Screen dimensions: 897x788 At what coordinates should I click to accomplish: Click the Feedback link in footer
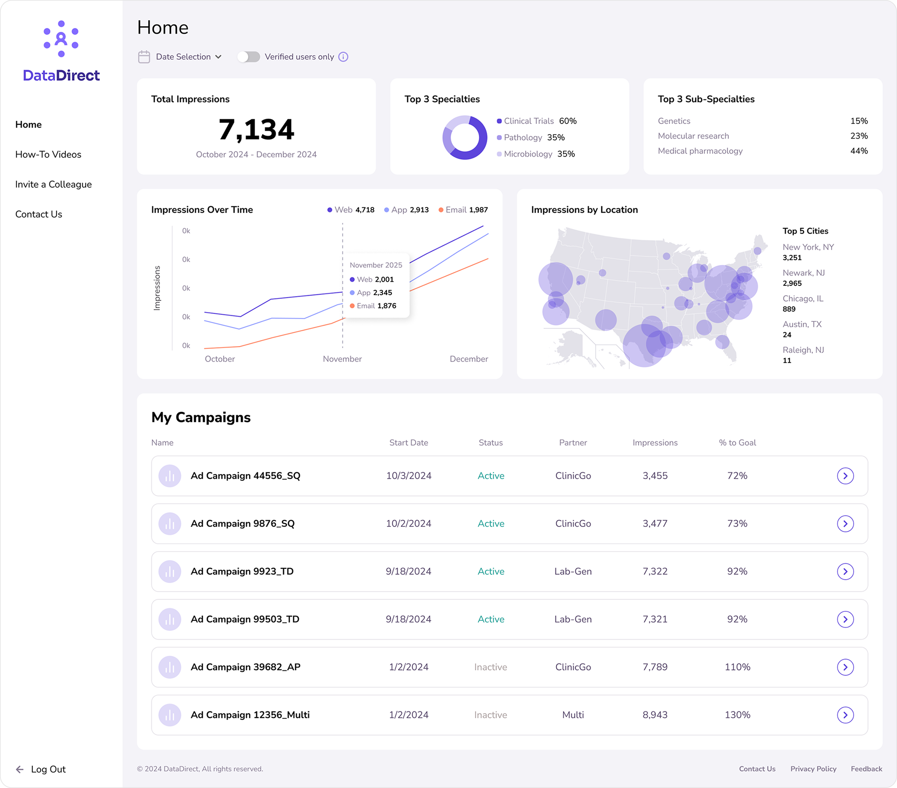[866, 769]
